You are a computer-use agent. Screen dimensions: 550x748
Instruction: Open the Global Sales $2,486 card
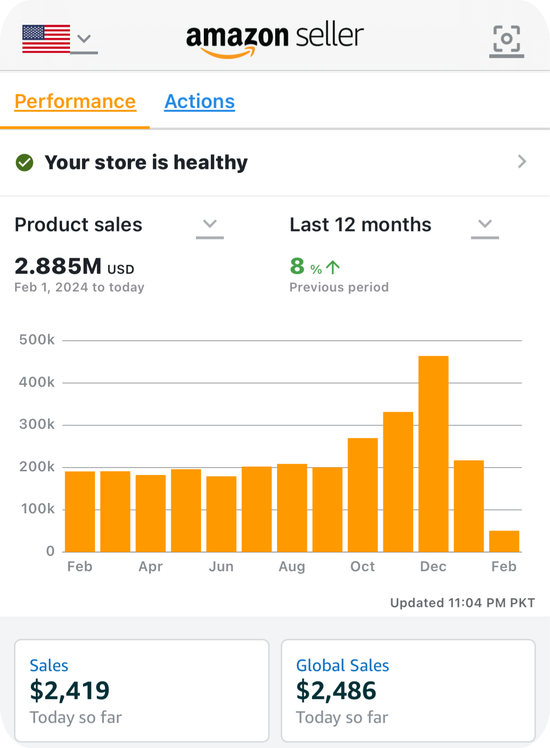[x=408, y=691]
